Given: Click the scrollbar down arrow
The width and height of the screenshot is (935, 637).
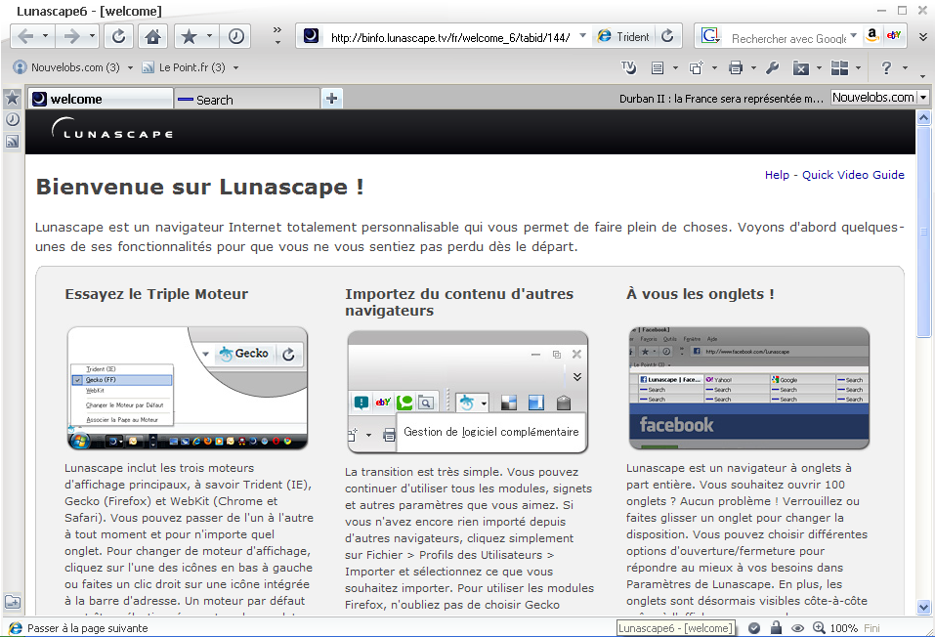Looking at the screenshot, I should [x=923, y=607].
